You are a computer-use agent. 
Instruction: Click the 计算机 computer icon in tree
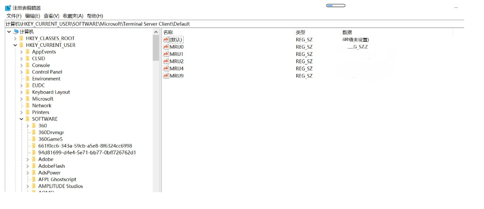click(x=16, y=32)
